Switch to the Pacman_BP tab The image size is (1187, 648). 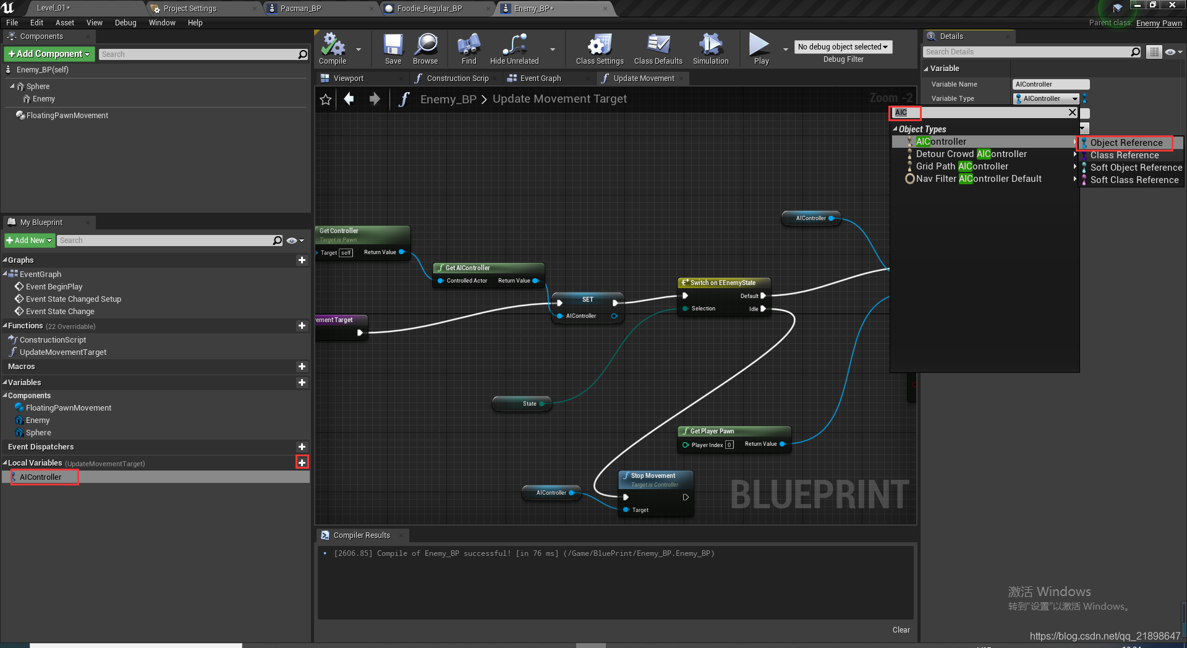(300, 9)
